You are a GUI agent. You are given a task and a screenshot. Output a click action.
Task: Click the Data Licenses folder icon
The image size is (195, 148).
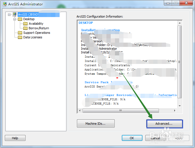(x=20, y=37)
